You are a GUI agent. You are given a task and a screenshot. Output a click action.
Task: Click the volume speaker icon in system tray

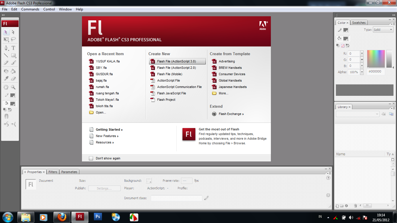(x=351, y=217)
